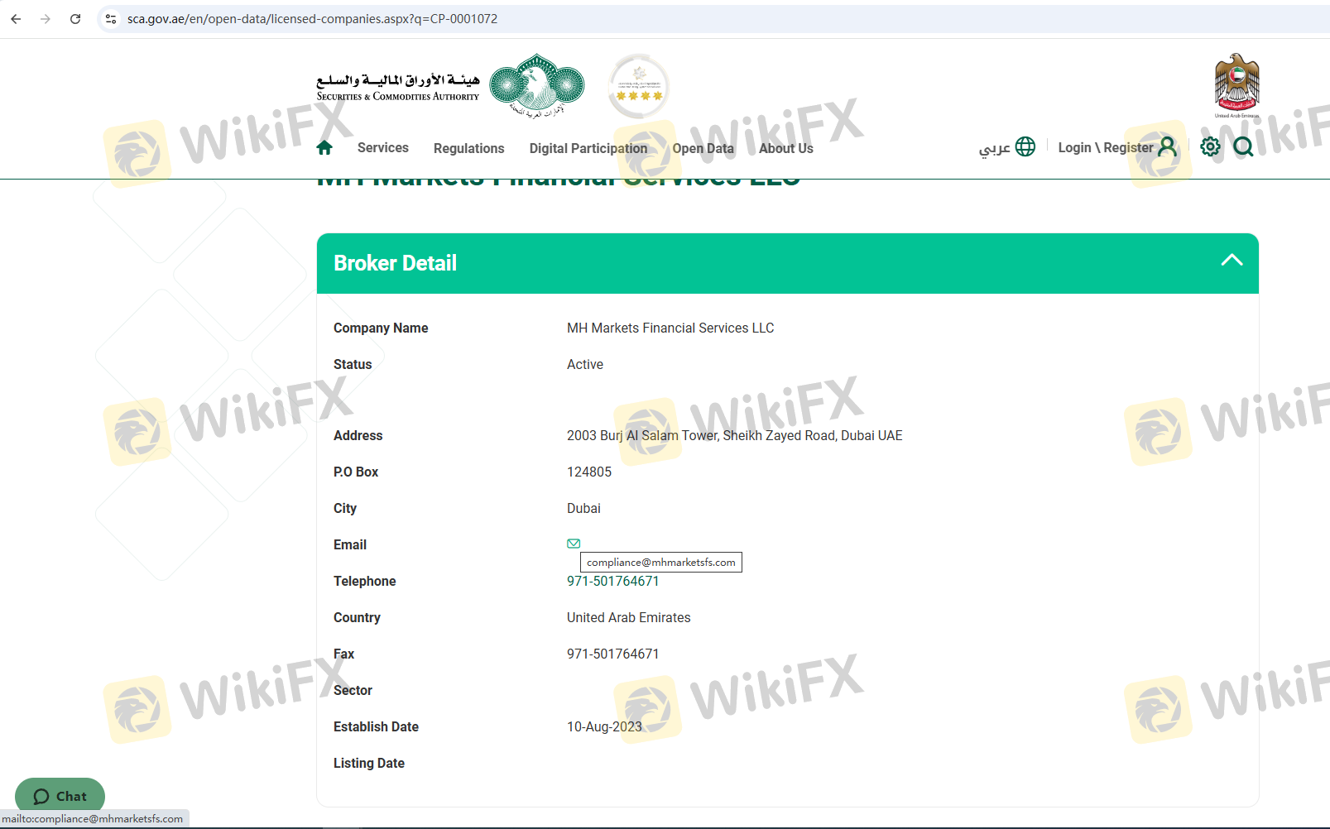This screenshot has width=1330, height=829.
Task: Click the SCA falcon logo
Action: tap(536, 85)
